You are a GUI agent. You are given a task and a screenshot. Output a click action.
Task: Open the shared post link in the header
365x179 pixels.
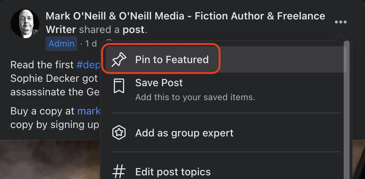point(133,30)
